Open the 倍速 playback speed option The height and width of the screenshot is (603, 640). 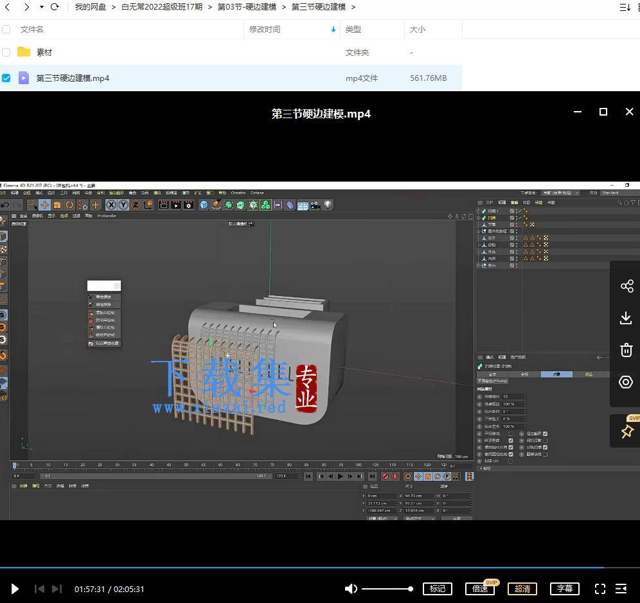(479, 589)
